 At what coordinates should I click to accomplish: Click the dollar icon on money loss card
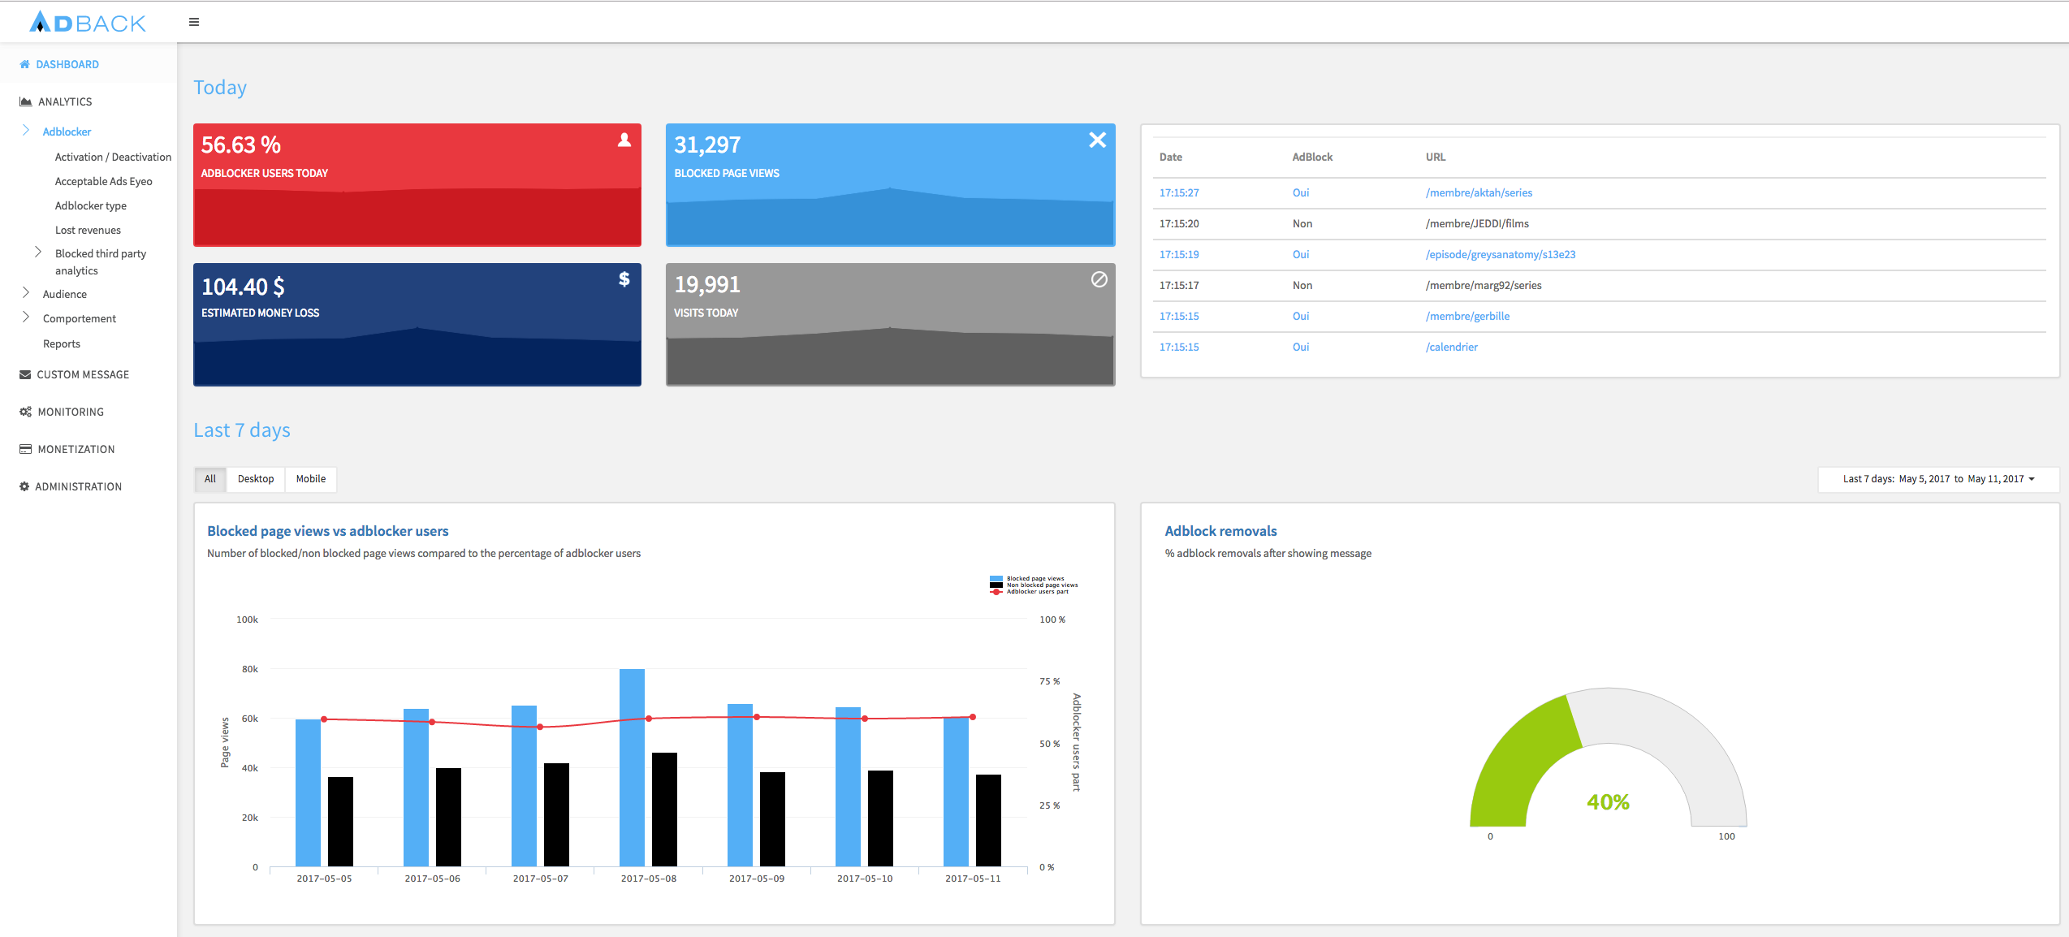click(x=624, y=279)
